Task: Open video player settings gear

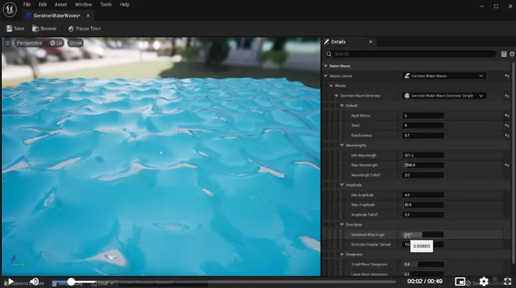Action: (484, 282)
